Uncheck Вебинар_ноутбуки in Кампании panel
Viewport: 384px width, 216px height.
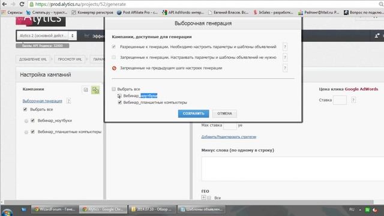[x=32, y=121]
